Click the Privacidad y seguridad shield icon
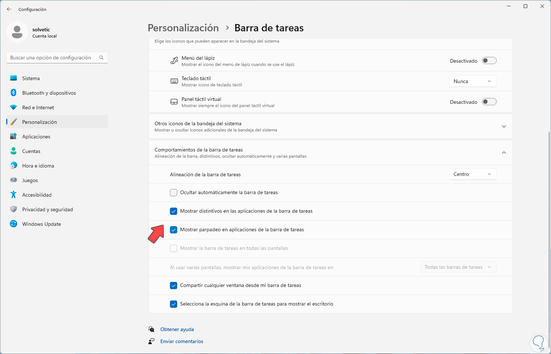The height and width of the screenshot is (354, 551). click(13, 209)
